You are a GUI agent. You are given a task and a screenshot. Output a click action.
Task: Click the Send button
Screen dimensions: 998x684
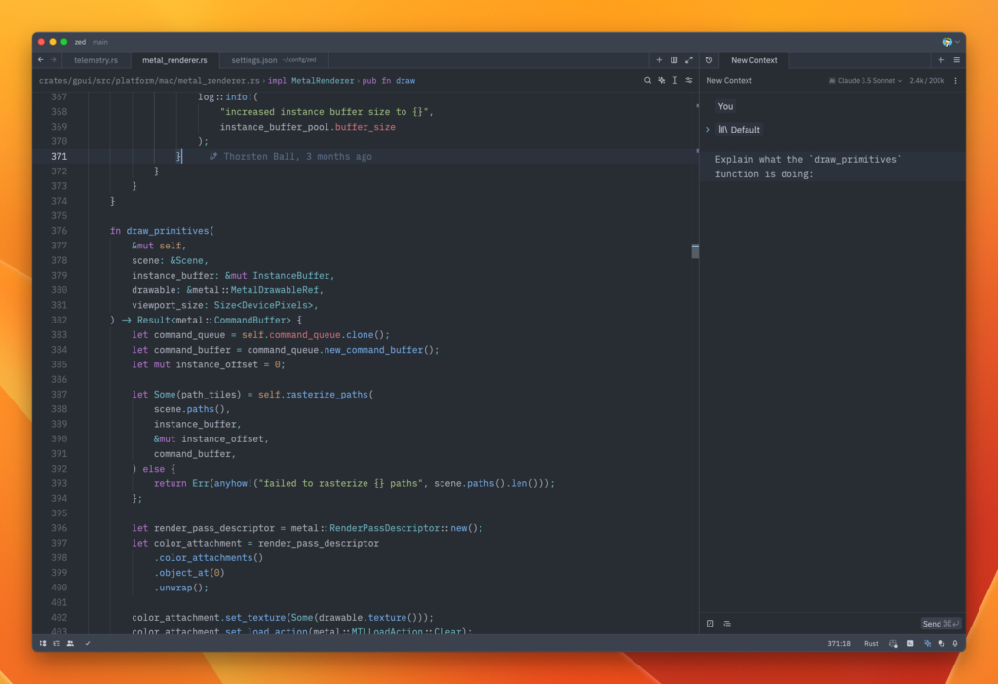pos(940,624)
